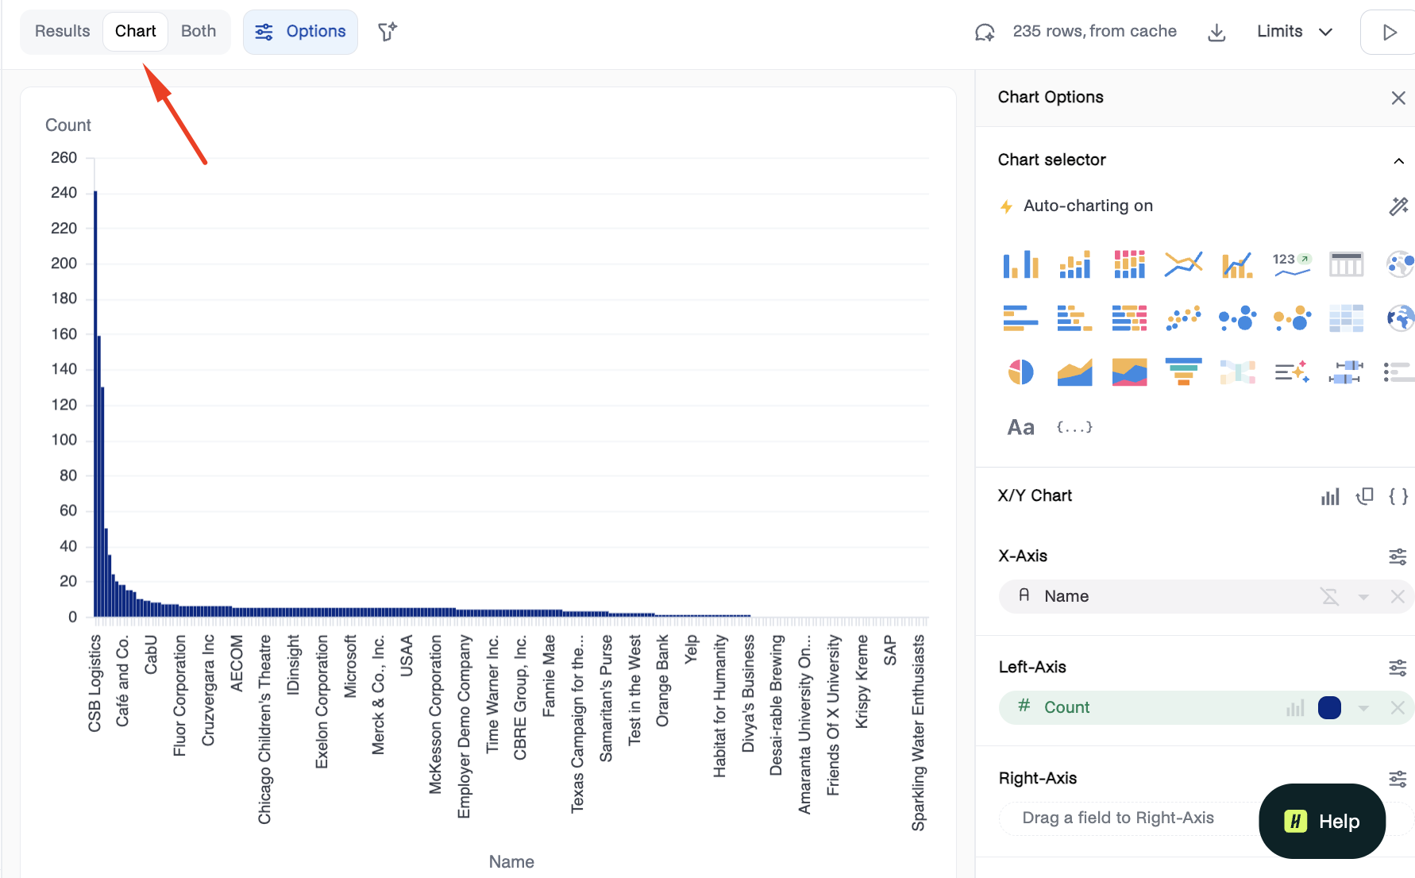This screenshot has width=1415, height=878.
Task: Toggle the Options panel button
Action: (300, 32)
